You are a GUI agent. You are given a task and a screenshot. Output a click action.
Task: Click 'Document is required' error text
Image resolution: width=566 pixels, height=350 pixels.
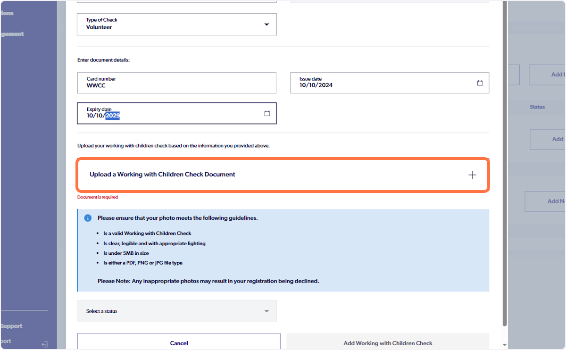(98, 197)
